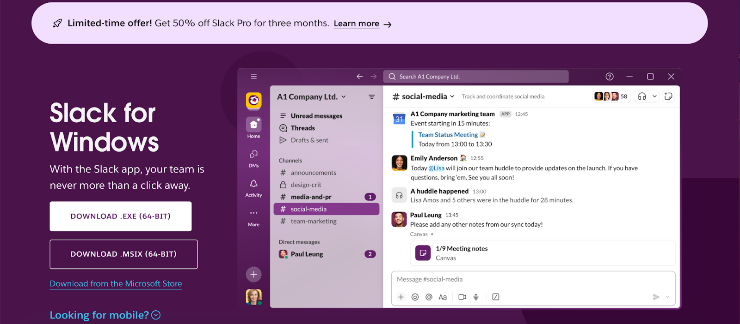Image resolution: width=740 pixels, height=324 pixels.
Task: Record an audio clip with the microphone icon
Action: [476, 297]
